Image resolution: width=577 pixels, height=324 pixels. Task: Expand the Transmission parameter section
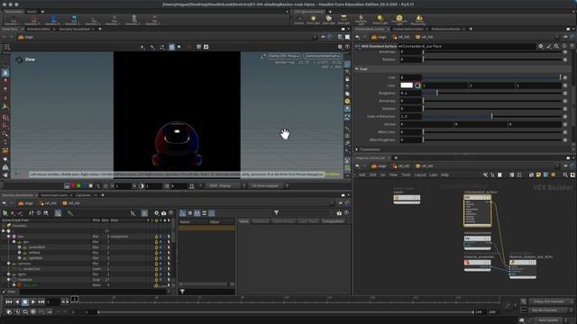[x=357, y=149]
